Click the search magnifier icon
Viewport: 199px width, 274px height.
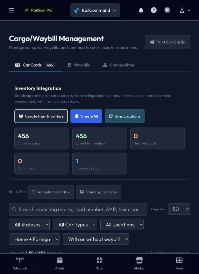tap(14, 209)
